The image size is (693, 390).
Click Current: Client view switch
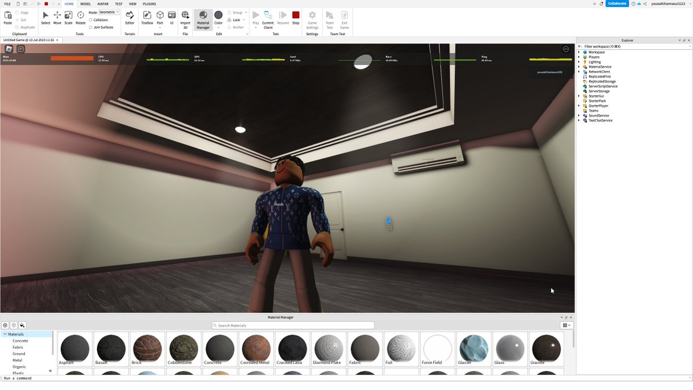coord(268,19)
